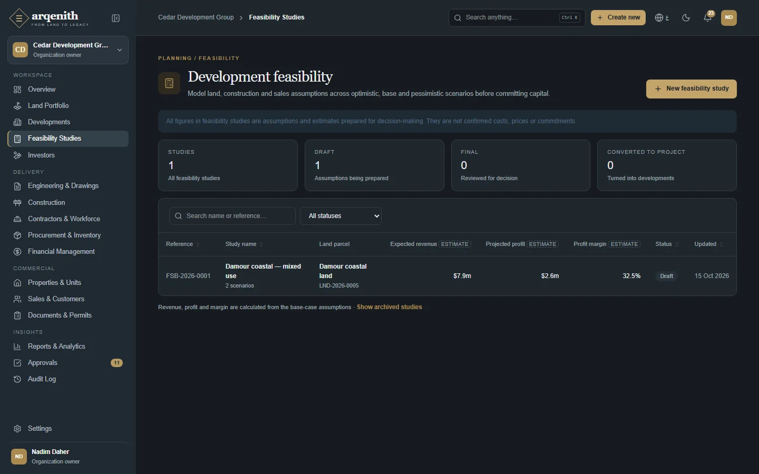
Task: Focus the Search anything field
Action: click(x=517, y=18)
